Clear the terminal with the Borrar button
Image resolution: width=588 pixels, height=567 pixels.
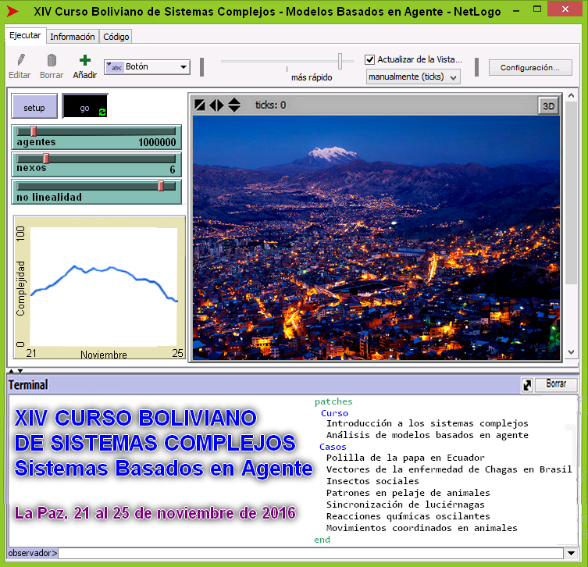tap(556, 385)
